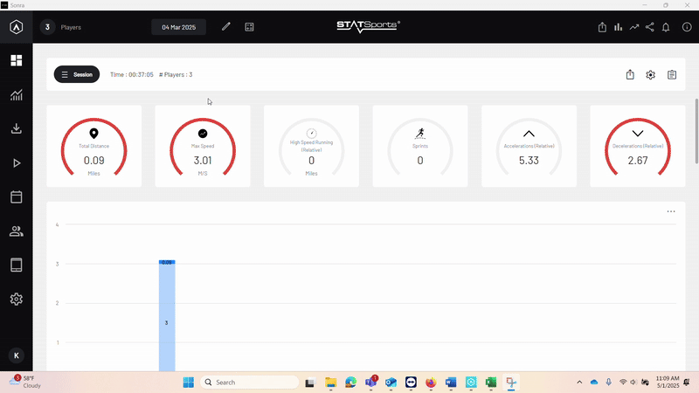Screen dimensions: 699x393
Task: Open the 04 Mar 2025 date selector
Action: 179,27
